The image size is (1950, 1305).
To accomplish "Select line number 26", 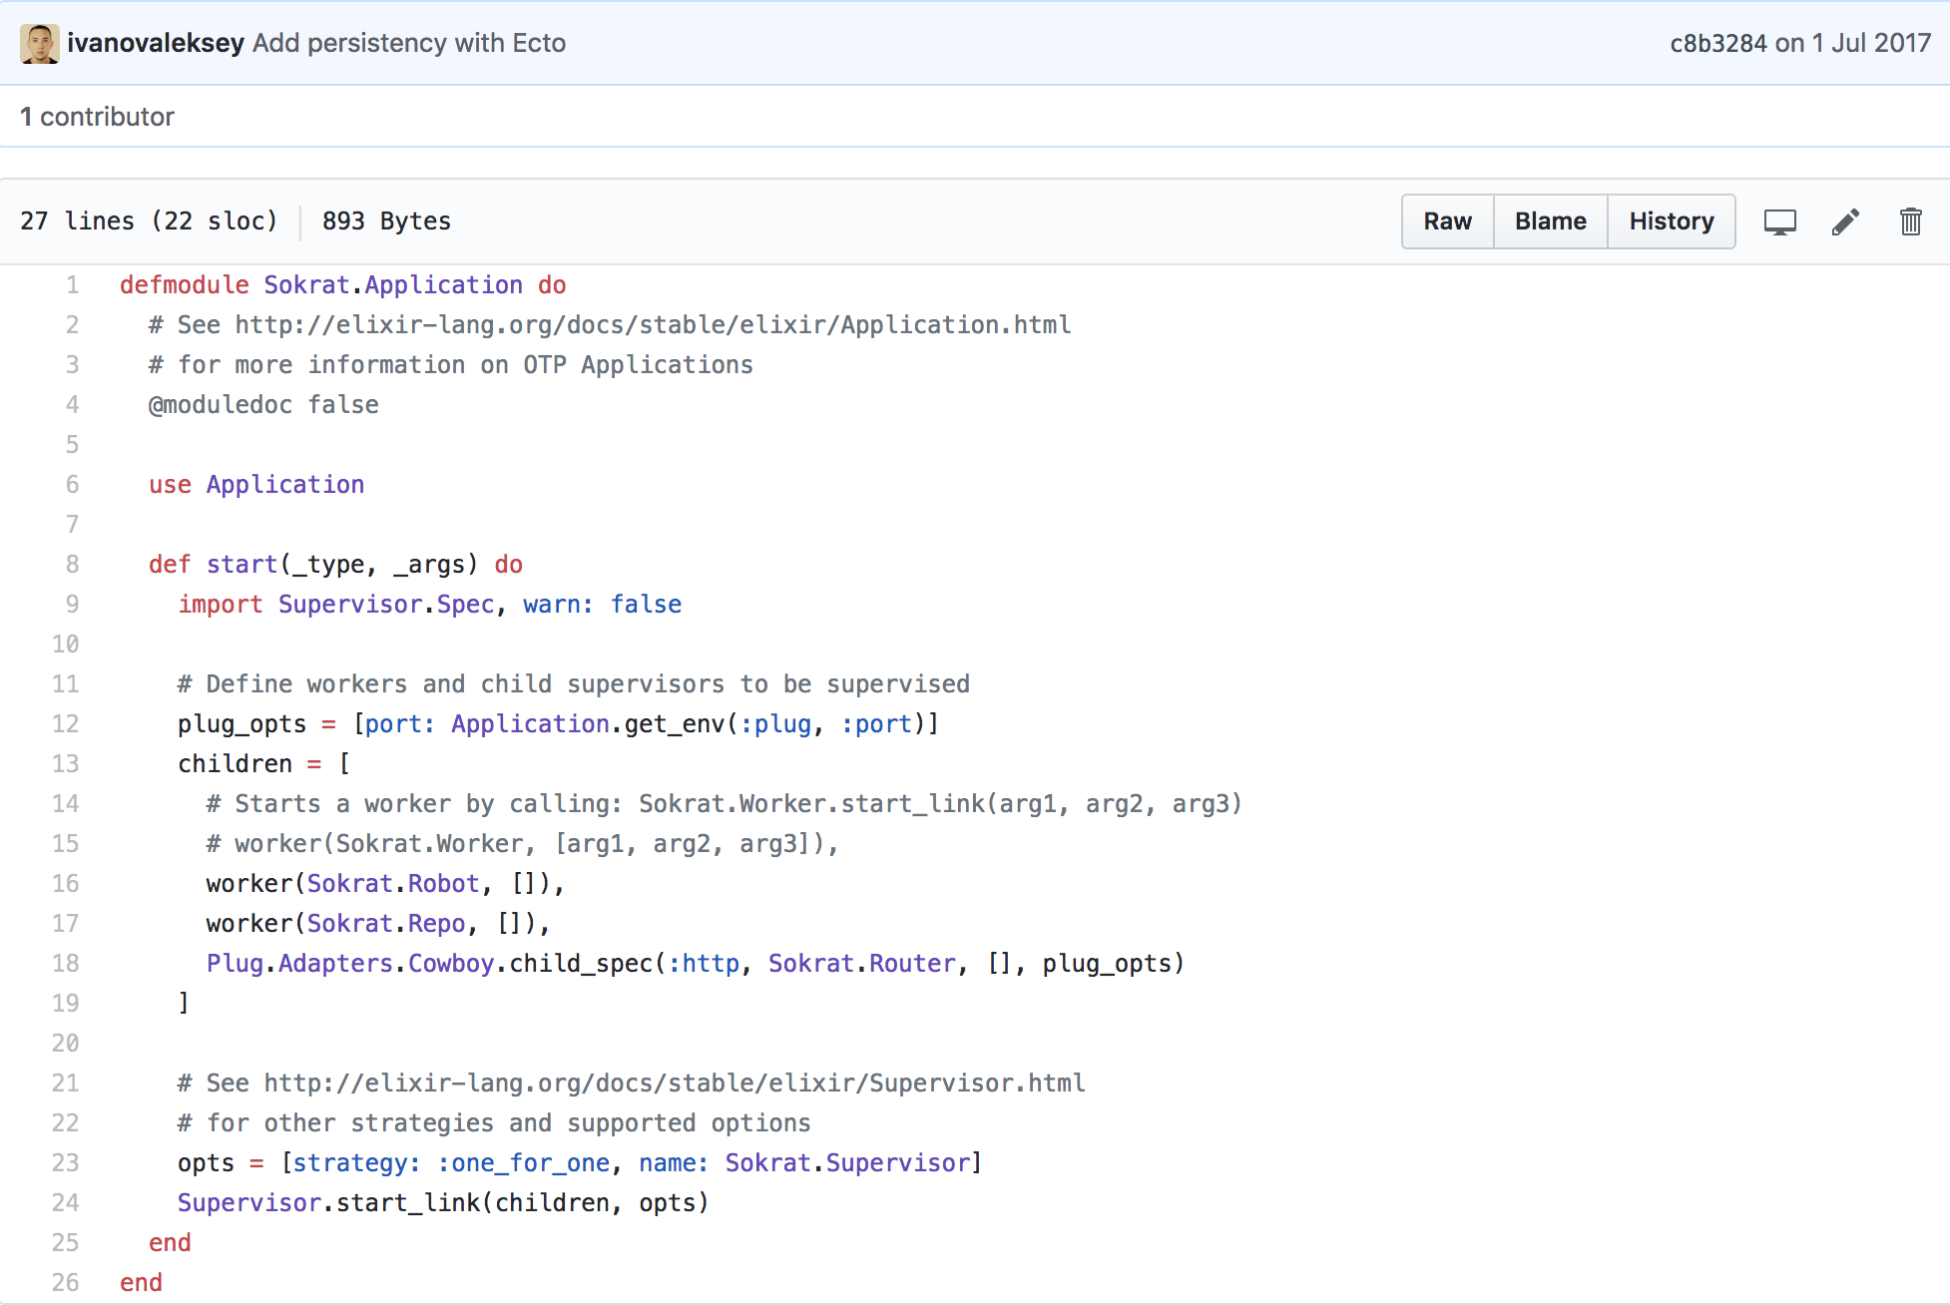I will 66,1283.
